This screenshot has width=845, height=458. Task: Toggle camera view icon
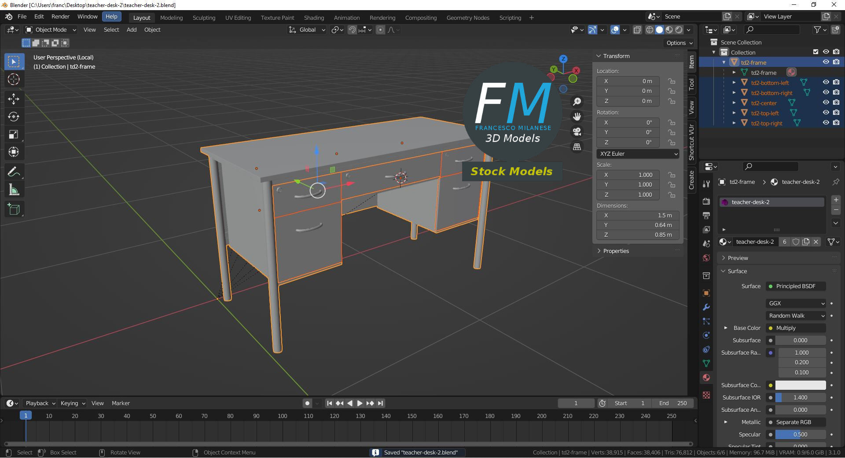[x=577, y=132]
